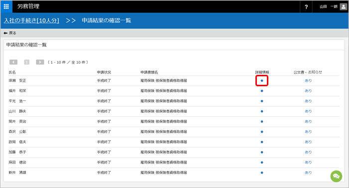Image resolution: width=349 pixels, height=188 pixels.
Task: Open the detail dot for 加藤 恭子
Action: 262,152
